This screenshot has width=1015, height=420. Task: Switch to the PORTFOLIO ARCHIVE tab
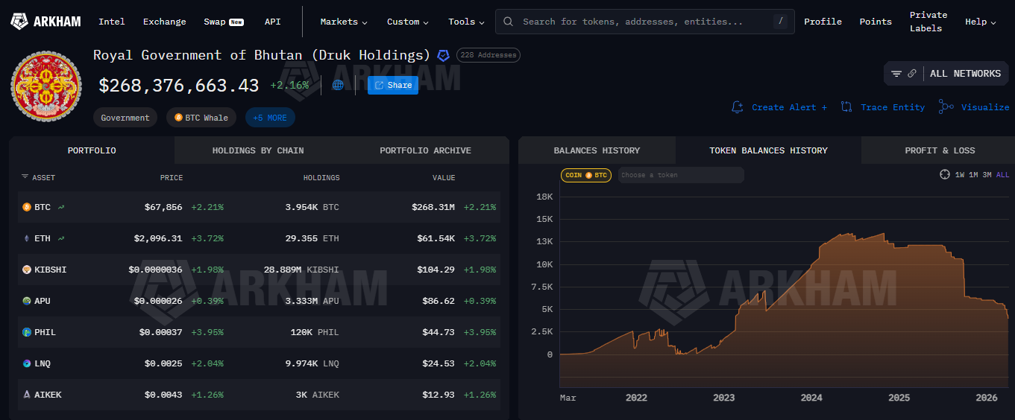coord(425,150)
